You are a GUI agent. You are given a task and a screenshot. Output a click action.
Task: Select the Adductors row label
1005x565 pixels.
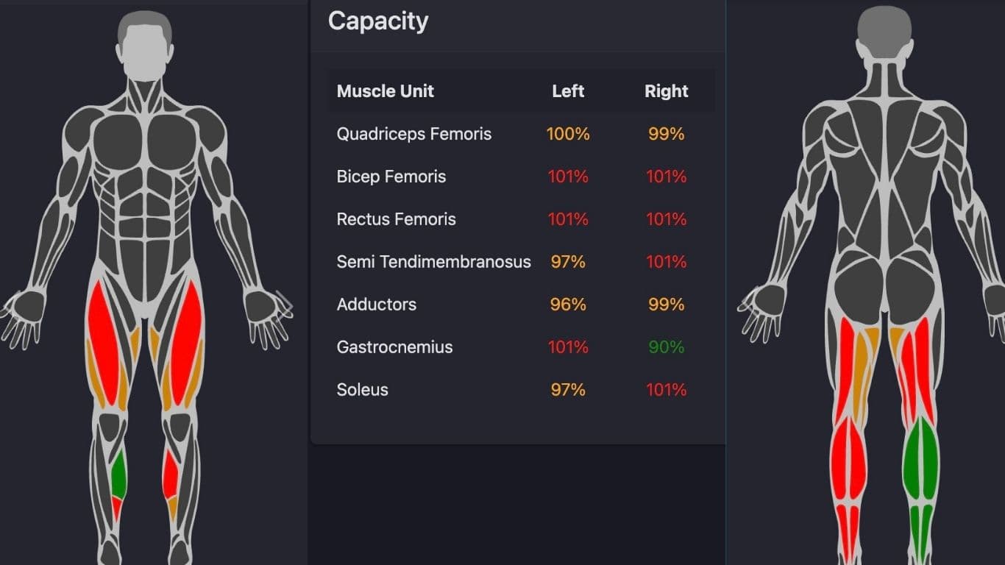[377, 305]
